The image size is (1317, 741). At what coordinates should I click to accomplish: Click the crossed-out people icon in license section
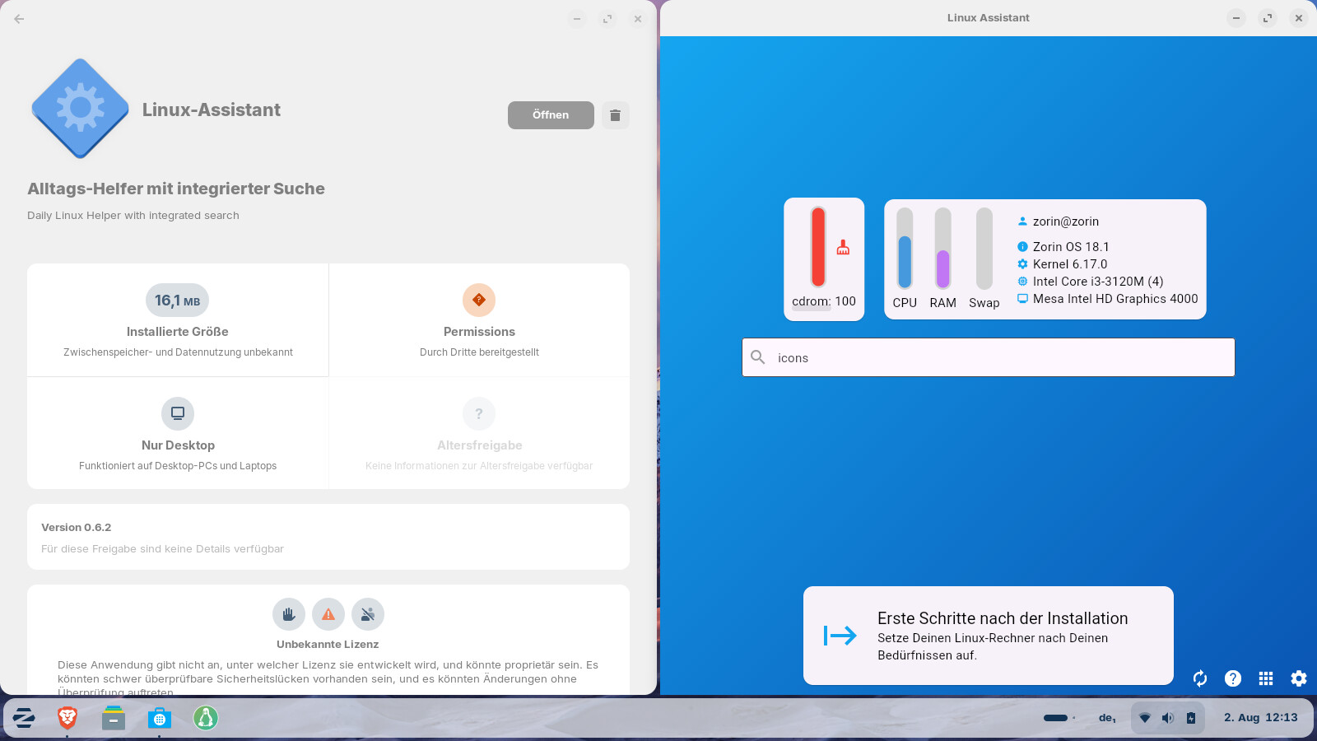368,614
